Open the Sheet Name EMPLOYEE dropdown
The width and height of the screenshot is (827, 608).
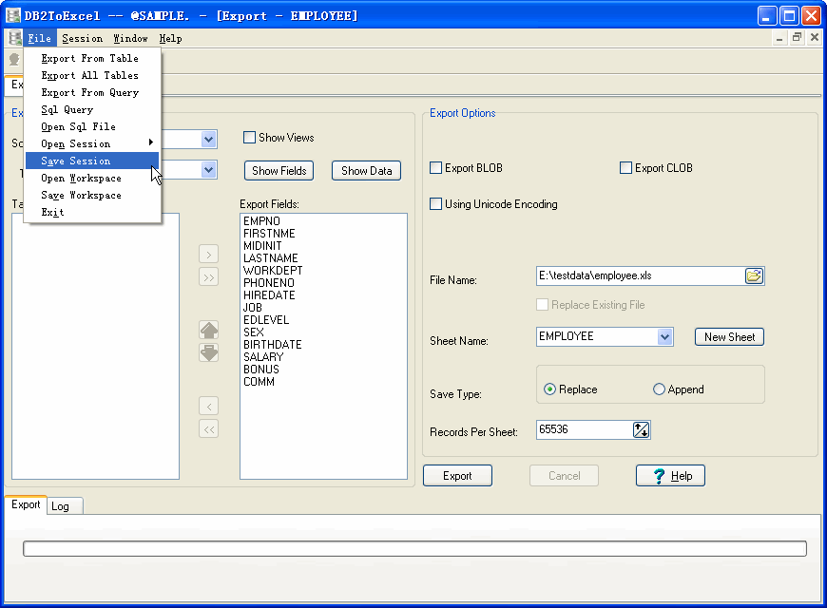(x=664, y=337)
